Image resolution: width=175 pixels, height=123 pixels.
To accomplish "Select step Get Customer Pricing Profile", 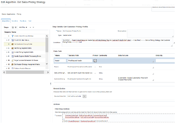I will point(24,44).
